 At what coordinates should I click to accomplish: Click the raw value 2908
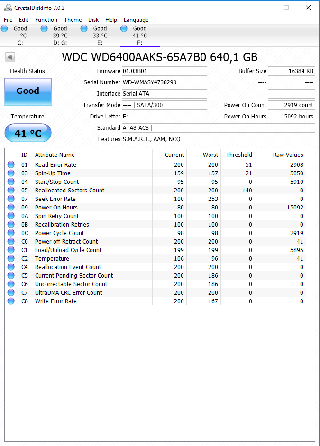click(x=297, y=164)
